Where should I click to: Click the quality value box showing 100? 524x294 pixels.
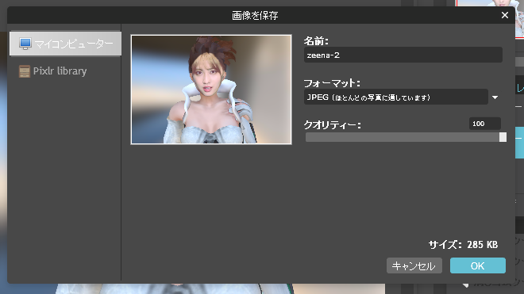[x=484, y=124]
